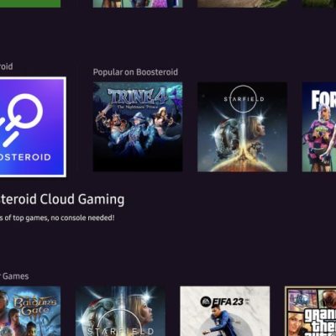Viewport: 336px width, 336px height.
Task: Click the 'Games' row heading
Action: point(16,276)
